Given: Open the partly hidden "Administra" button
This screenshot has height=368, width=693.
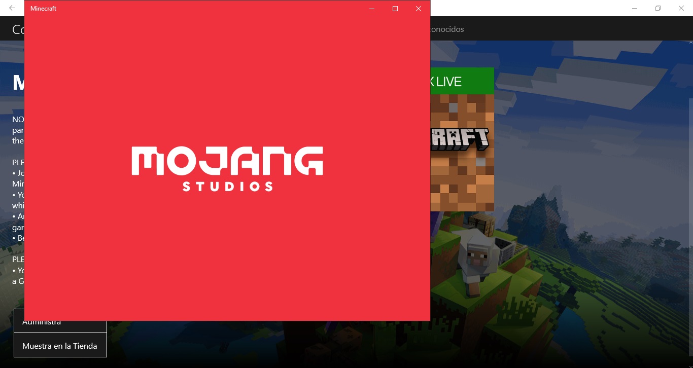Looking at the screenshot, I should coord(60,326).
